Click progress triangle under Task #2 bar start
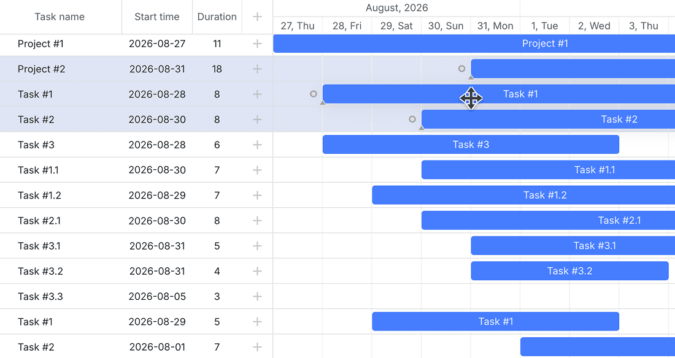 422,128
